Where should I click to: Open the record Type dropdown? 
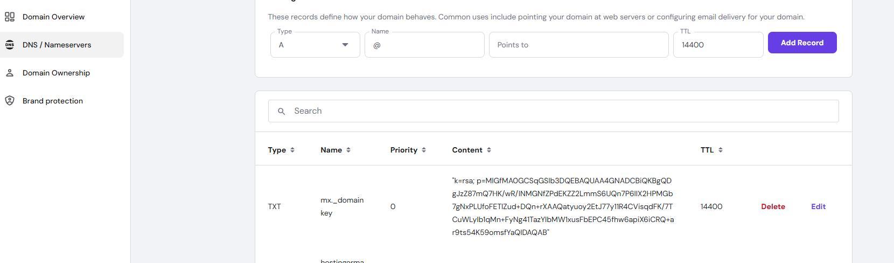pyautogui.click(x=315, y=45)
